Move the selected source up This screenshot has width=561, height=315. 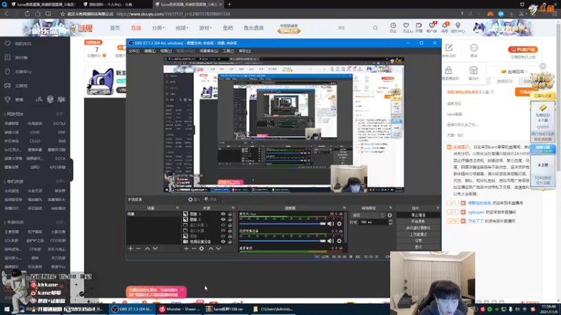(x=211, y=248)
